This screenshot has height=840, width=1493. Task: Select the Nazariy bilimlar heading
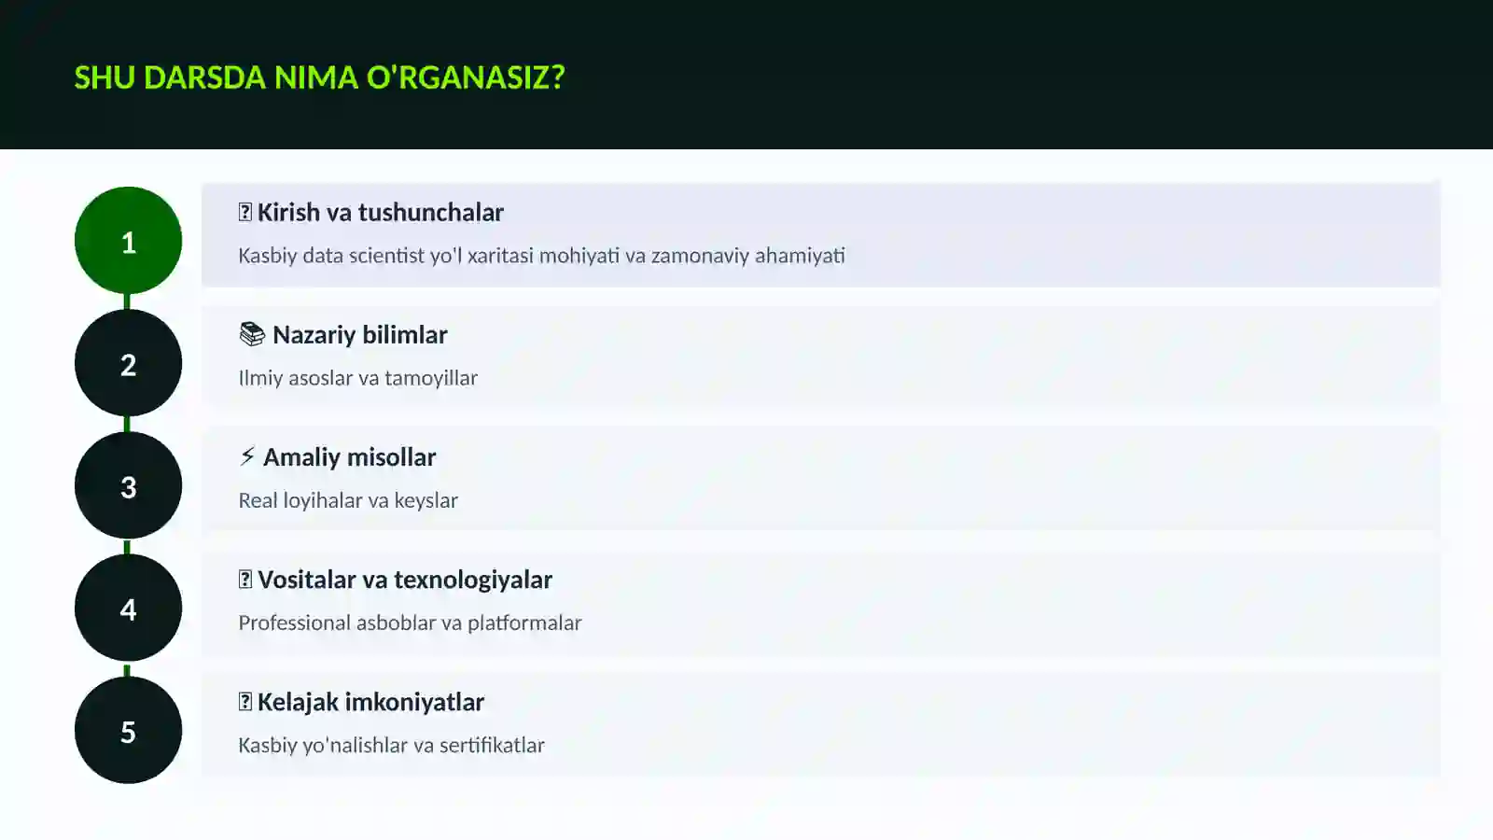pos(359,334)
